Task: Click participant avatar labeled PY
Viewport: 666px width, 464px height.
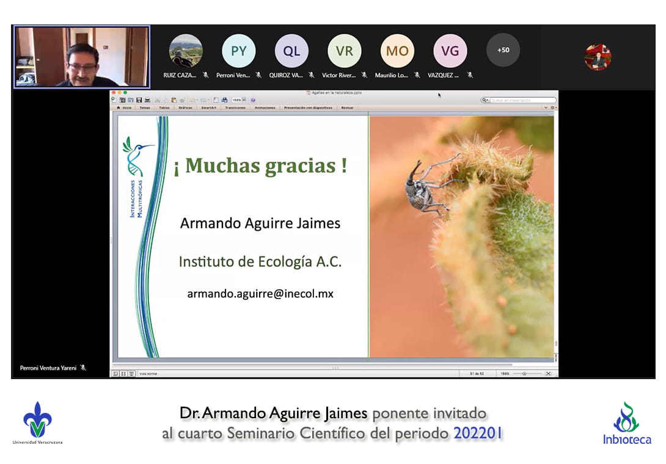Action: click(x=238, y=51)
